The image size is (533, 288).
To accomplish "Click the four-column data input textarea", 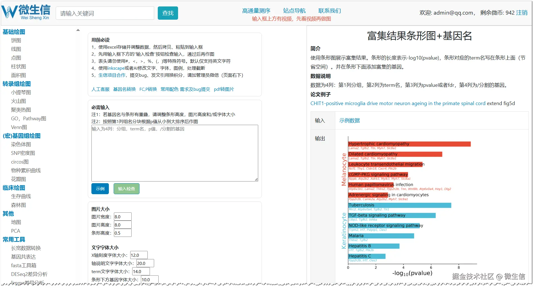I will pyautogui.click(x=175, y=153).
